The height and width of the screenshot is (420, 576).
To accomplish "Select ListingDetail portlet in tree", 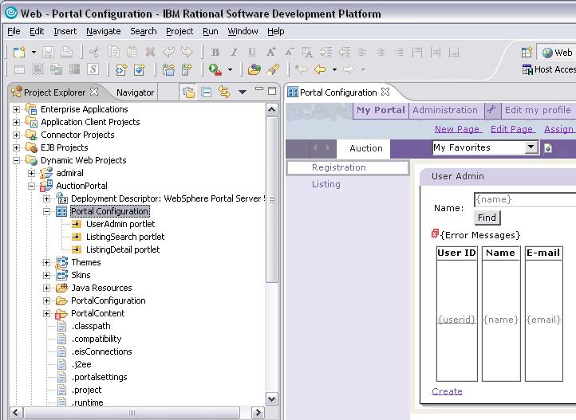I will [123, 249].
